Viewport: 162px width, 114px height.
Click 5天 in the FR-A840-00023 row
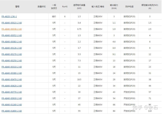click(x=54, y=23)
